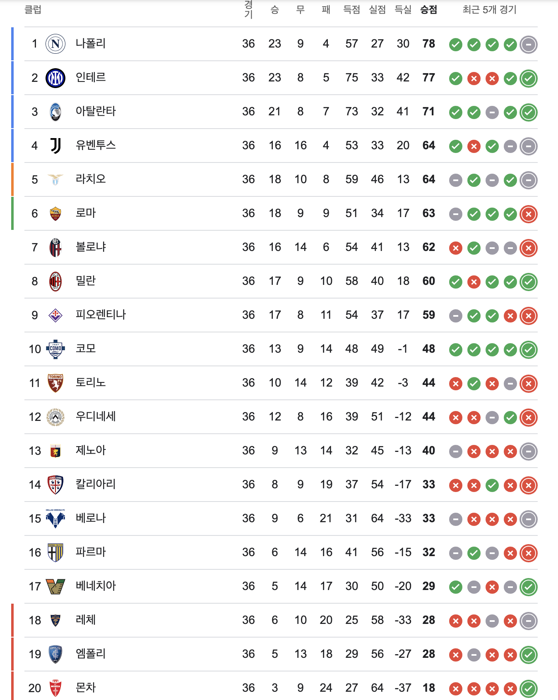Click the Inter club crest icon
Screen dimensions: 558x700
click(55, 78)
